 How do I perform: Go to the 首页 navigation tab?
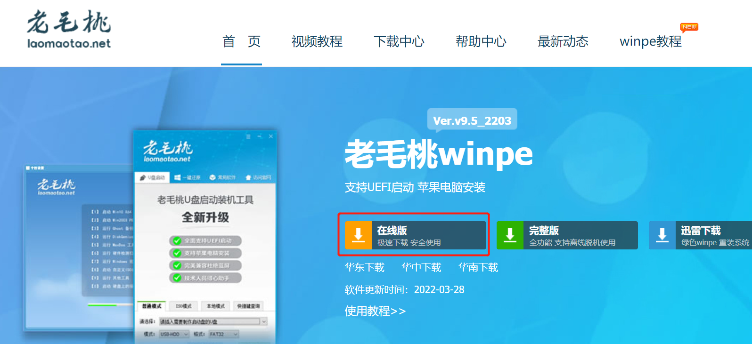pos(241,41)
